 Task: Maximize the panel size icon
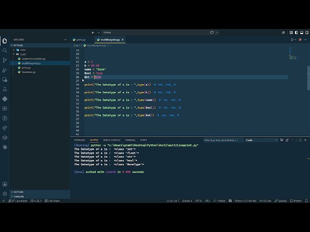[300, 140]
